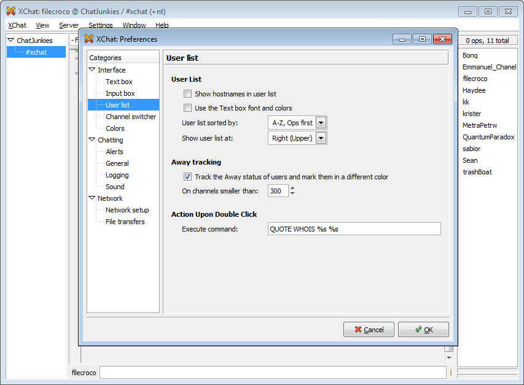Screen dimensions: 524x385
Task: Click the Execute command field
Action: click(x=354, y=229)
